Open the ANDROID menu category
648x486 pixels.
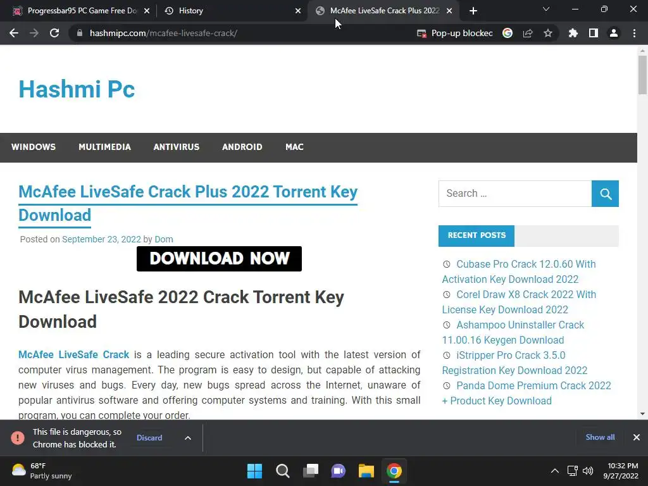click(x=242, y=147)
